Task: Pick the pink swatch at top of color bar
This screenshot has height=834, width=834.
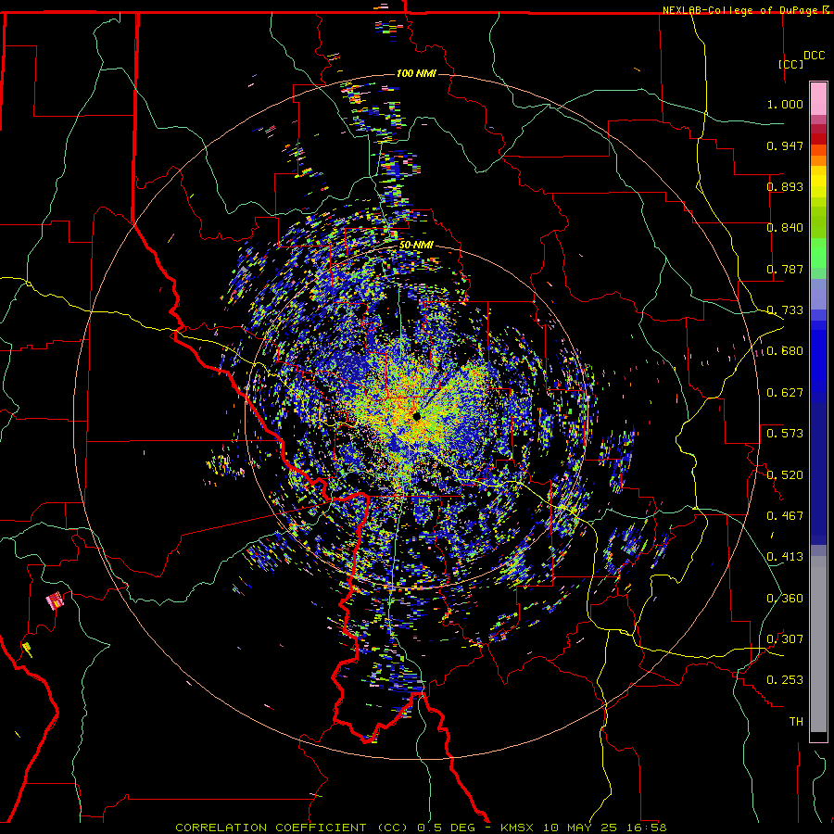Action: (x=818, y=98)
